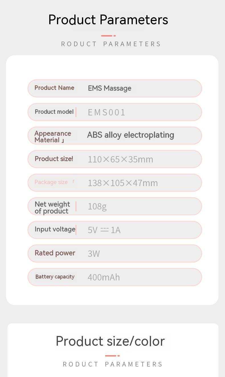This screenshot has width=225, height=377.
Task: Click the 138×105×47mm package size value
Action: point(122,183)
